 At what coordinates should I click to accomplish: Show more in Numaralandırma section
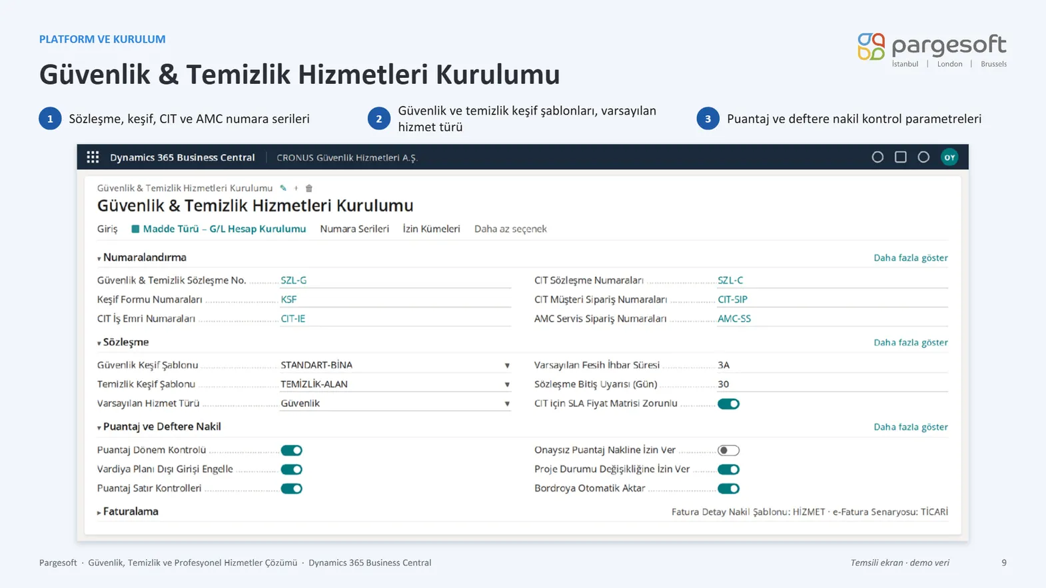(911, 258)
